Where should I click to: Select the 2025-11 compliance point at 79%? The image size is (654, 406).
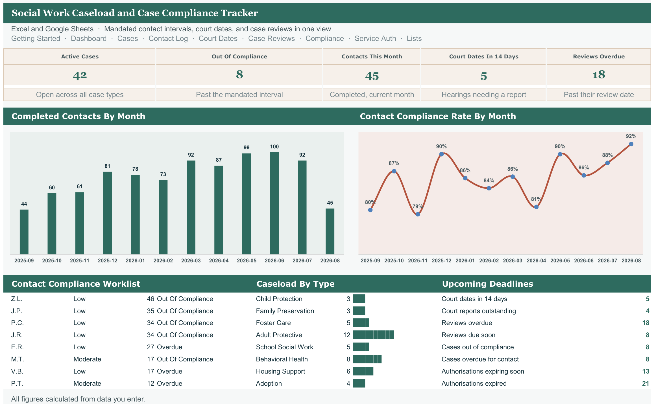(x=418, y=214)
